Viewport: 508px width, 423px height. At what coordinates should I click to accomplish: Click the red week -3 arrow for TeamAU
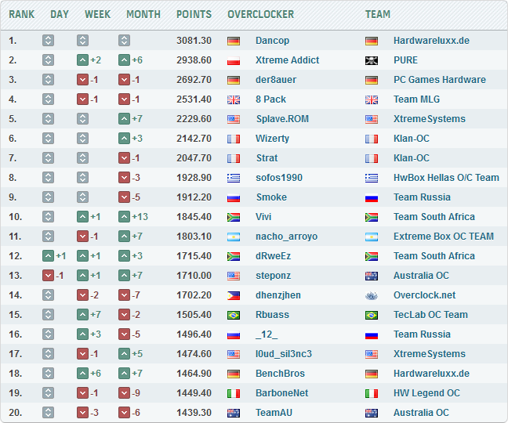coord(82,413)
